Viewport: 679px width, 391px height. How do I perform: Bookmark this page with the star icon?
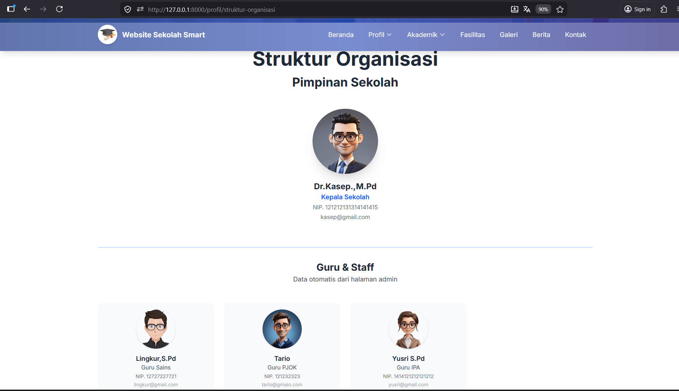560,9
